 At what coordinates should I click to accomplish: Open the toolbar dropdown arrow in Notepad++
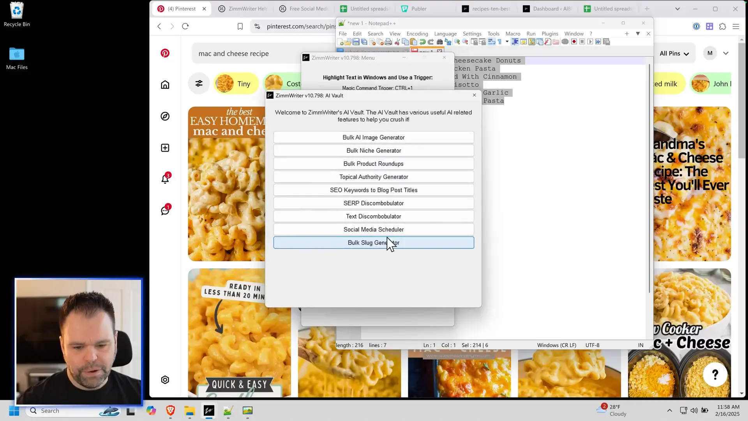click(x=507, y=42)
